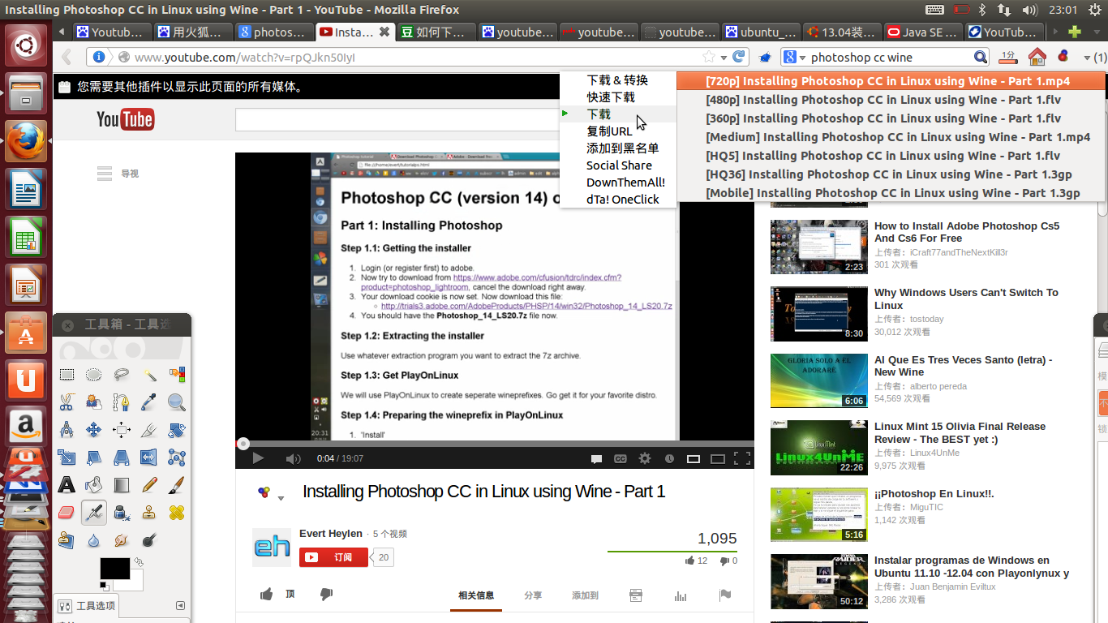Screen dimensions: 1108x623
Task: Choose the pink Eraser tool
Action: click(x=67, y=513)
